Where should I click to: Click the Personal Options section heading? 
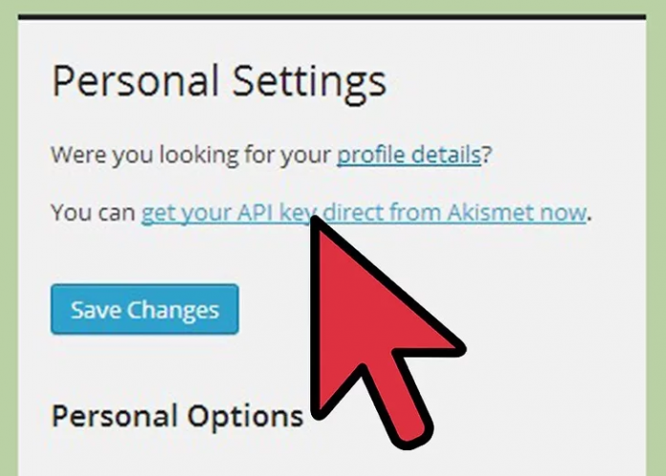[178, 416]
